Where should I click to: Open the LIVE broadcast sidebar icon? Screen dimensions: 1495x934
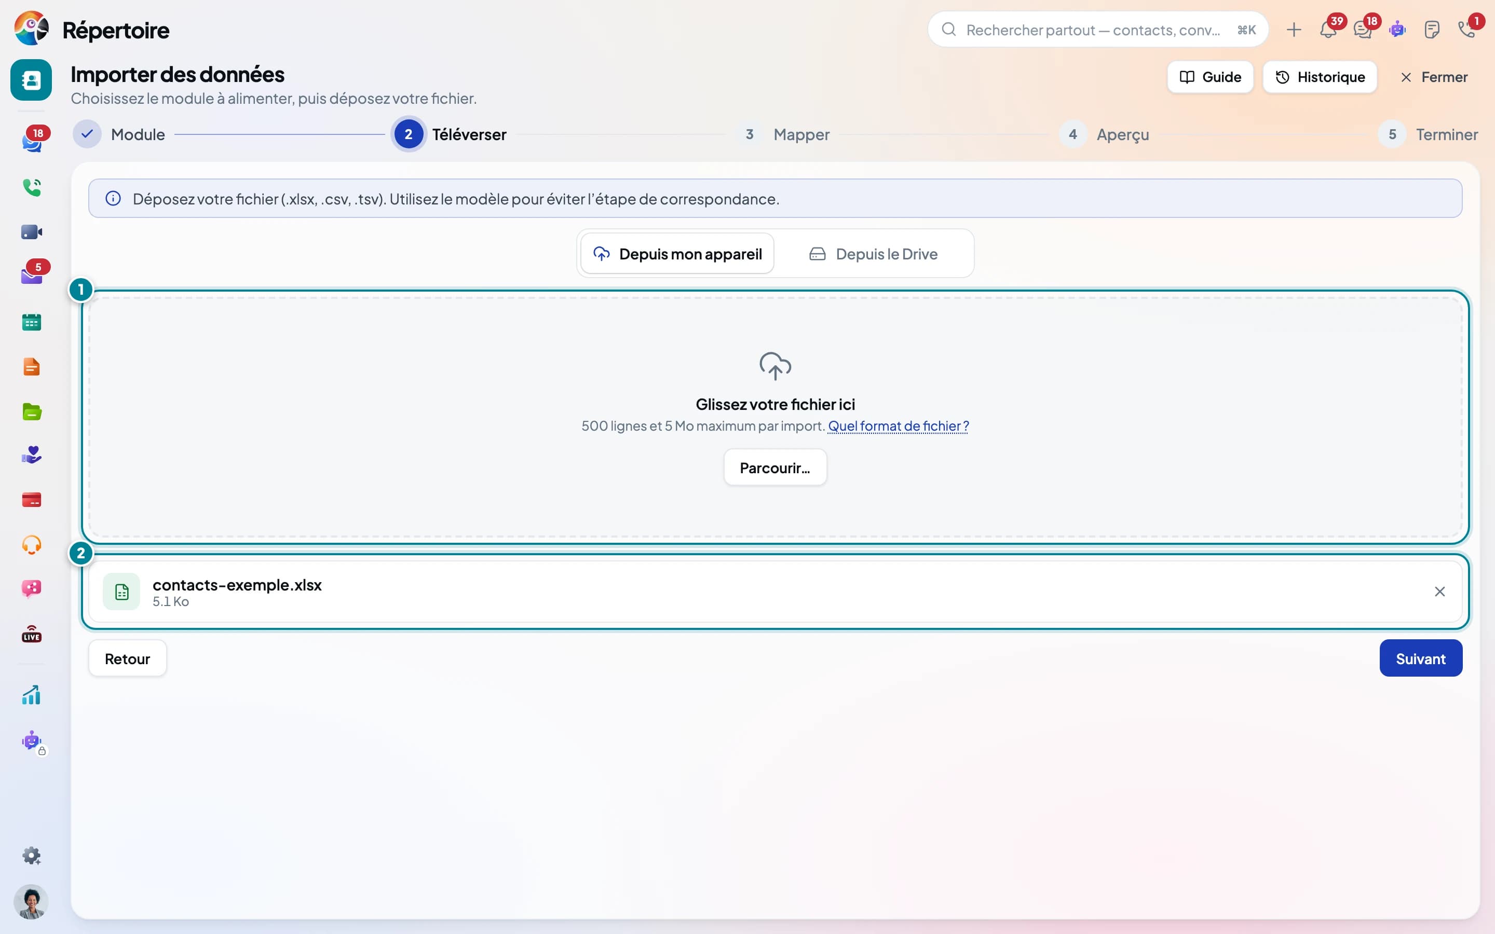(x=32, y=634)
